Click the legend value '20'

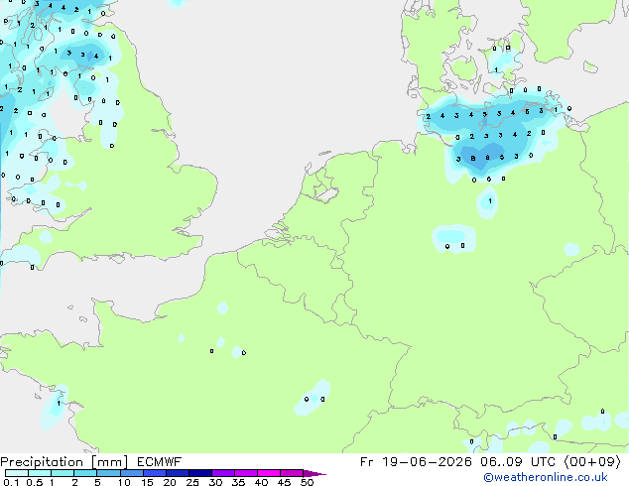click(170, 482)
